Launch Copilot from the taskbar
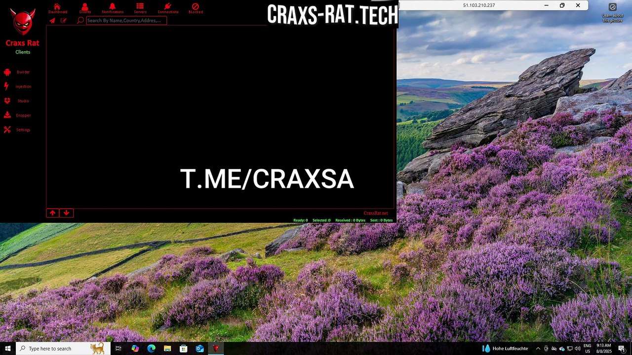 pos(135,349)
